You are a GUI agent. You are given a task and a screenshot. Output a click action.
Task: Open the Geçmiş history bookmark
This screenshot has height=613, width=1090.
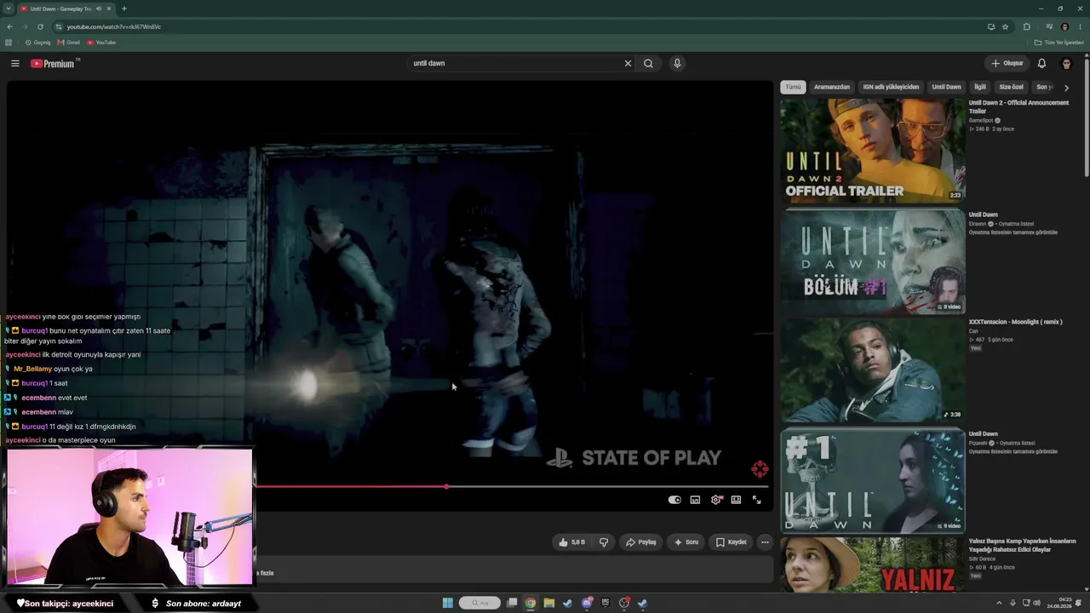pos(37,43)
